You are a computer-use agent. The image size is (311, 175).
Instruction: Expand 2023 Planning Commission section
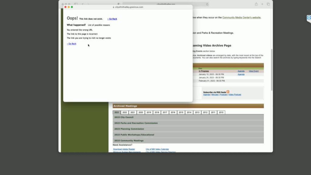(x=188, y=129)
